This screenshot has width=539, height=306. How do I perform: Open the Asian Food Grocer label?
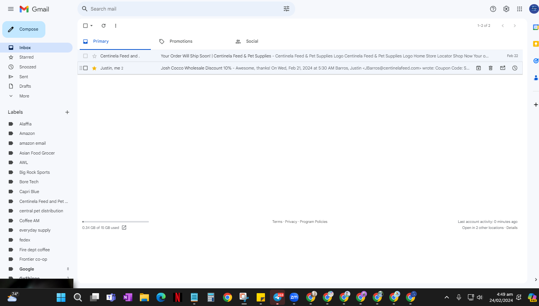(36, 153)
